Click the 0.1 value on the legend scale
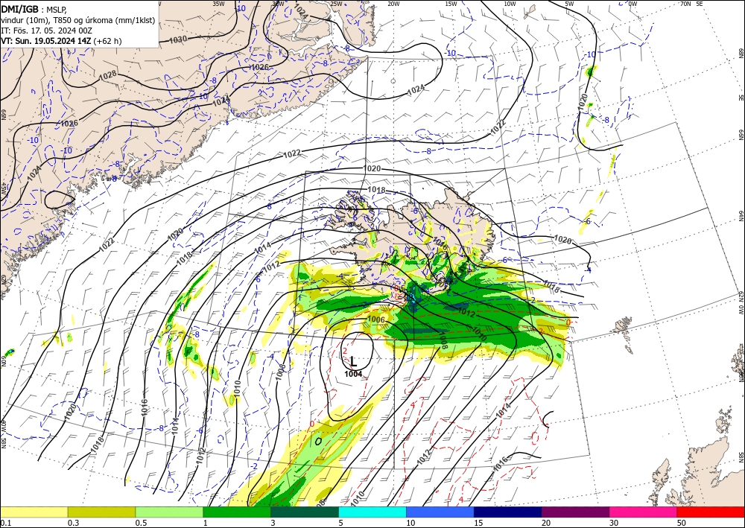745x528 pixels. pos(5,523)
